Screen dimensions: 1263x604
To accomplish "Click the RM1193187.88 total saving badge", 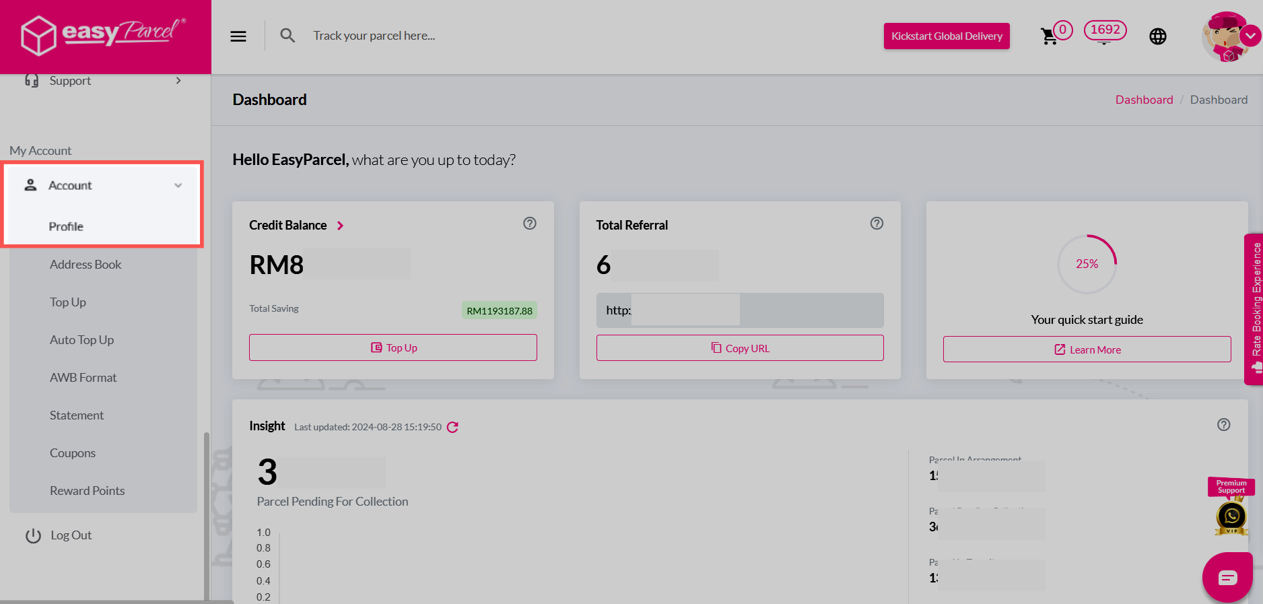I will tap(500, 310).
